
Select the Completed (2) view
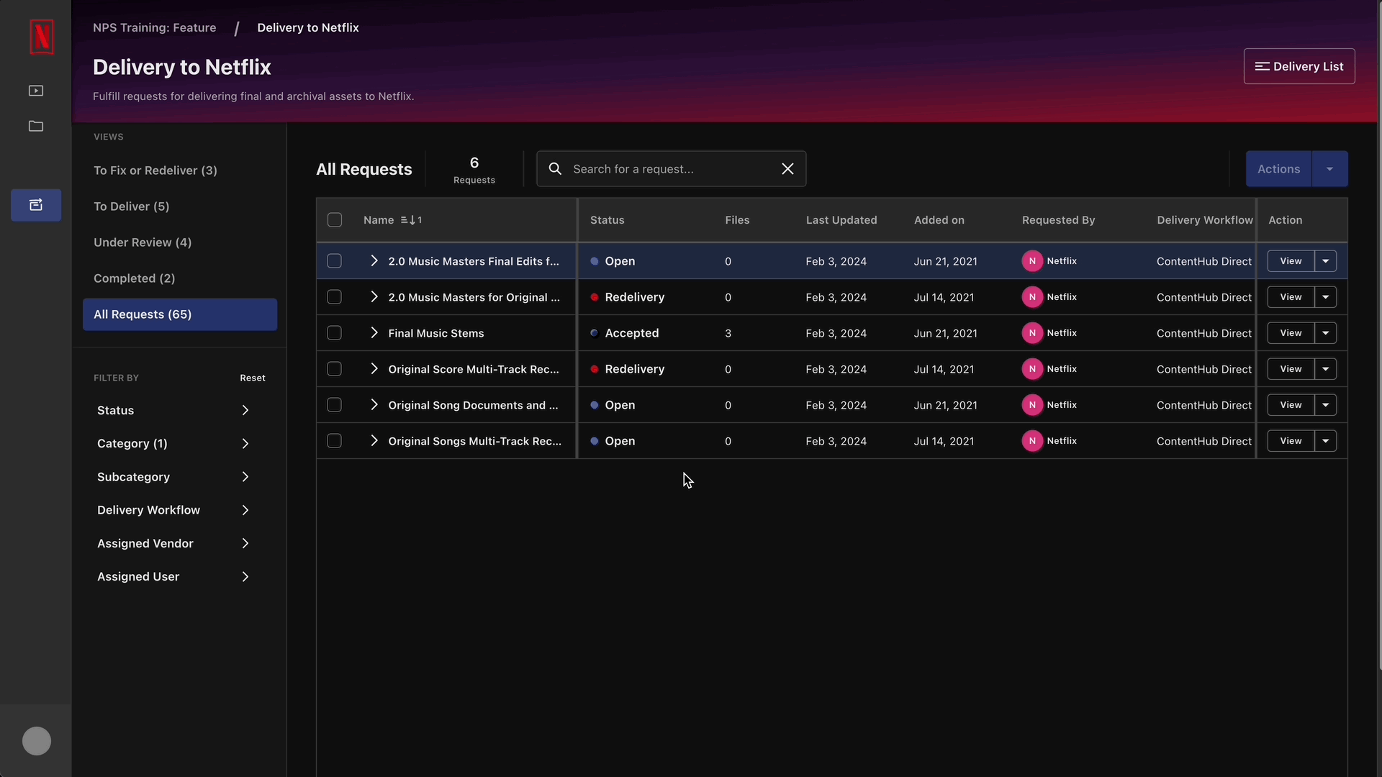tap(135, 278)
